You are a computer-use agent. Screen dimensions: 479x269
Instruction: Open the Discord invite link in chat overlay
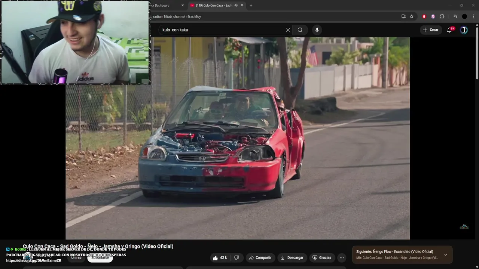[34, 260]
